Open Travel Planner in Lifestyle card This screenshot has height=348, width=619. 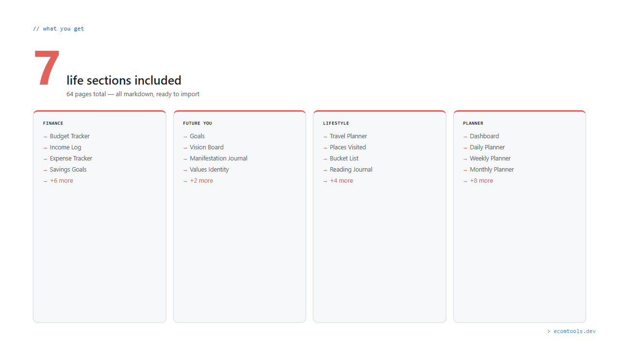(x=348, y=136)
